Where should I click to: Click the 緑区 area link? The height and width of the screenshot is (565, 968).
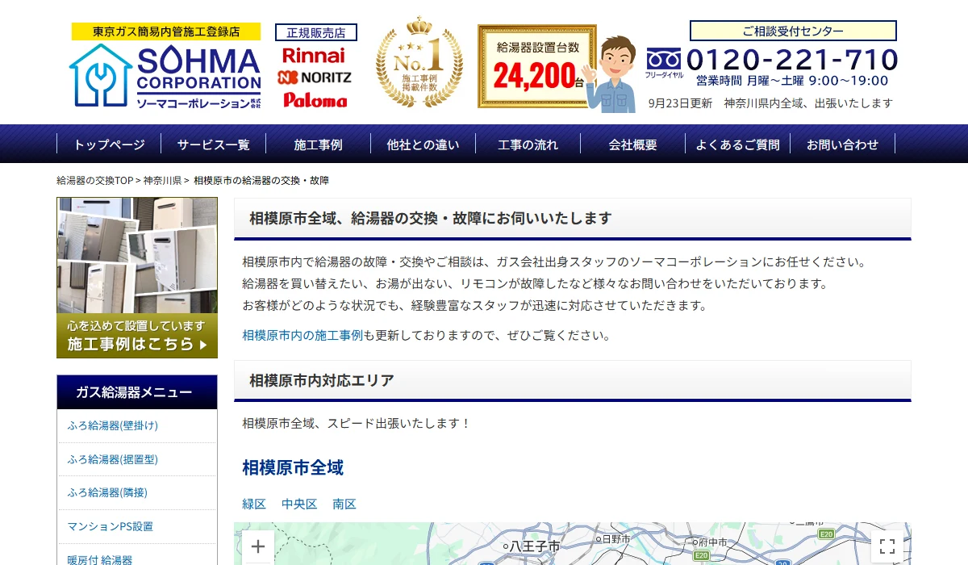254,504
